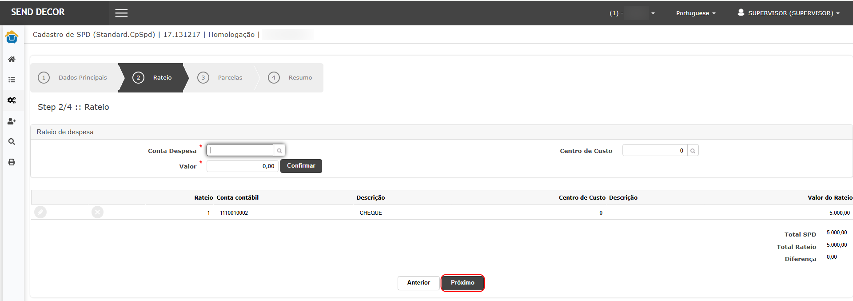Viewport: 853px width, 301px height.
Task: Open the settings gears sidebar icon
Action: coord(12,100)
